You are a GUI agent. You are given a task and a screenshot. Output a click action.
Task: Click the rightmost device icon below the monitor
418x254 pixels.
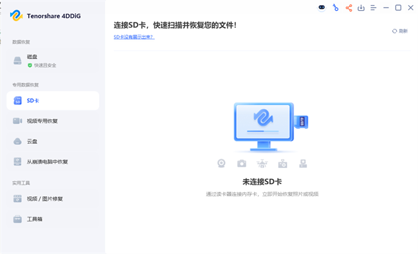point(303,164)
